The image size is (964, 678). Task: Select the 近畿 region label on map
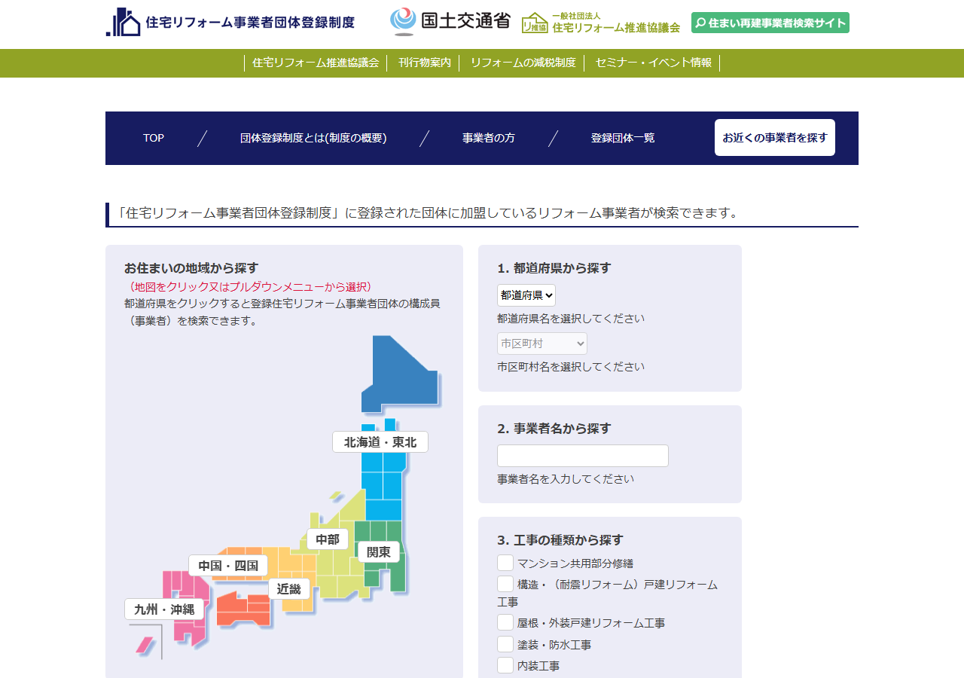coord(289,589)
